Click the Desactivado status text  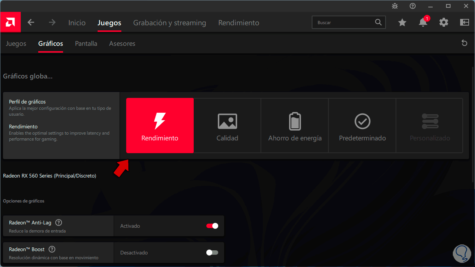(134, 253)
